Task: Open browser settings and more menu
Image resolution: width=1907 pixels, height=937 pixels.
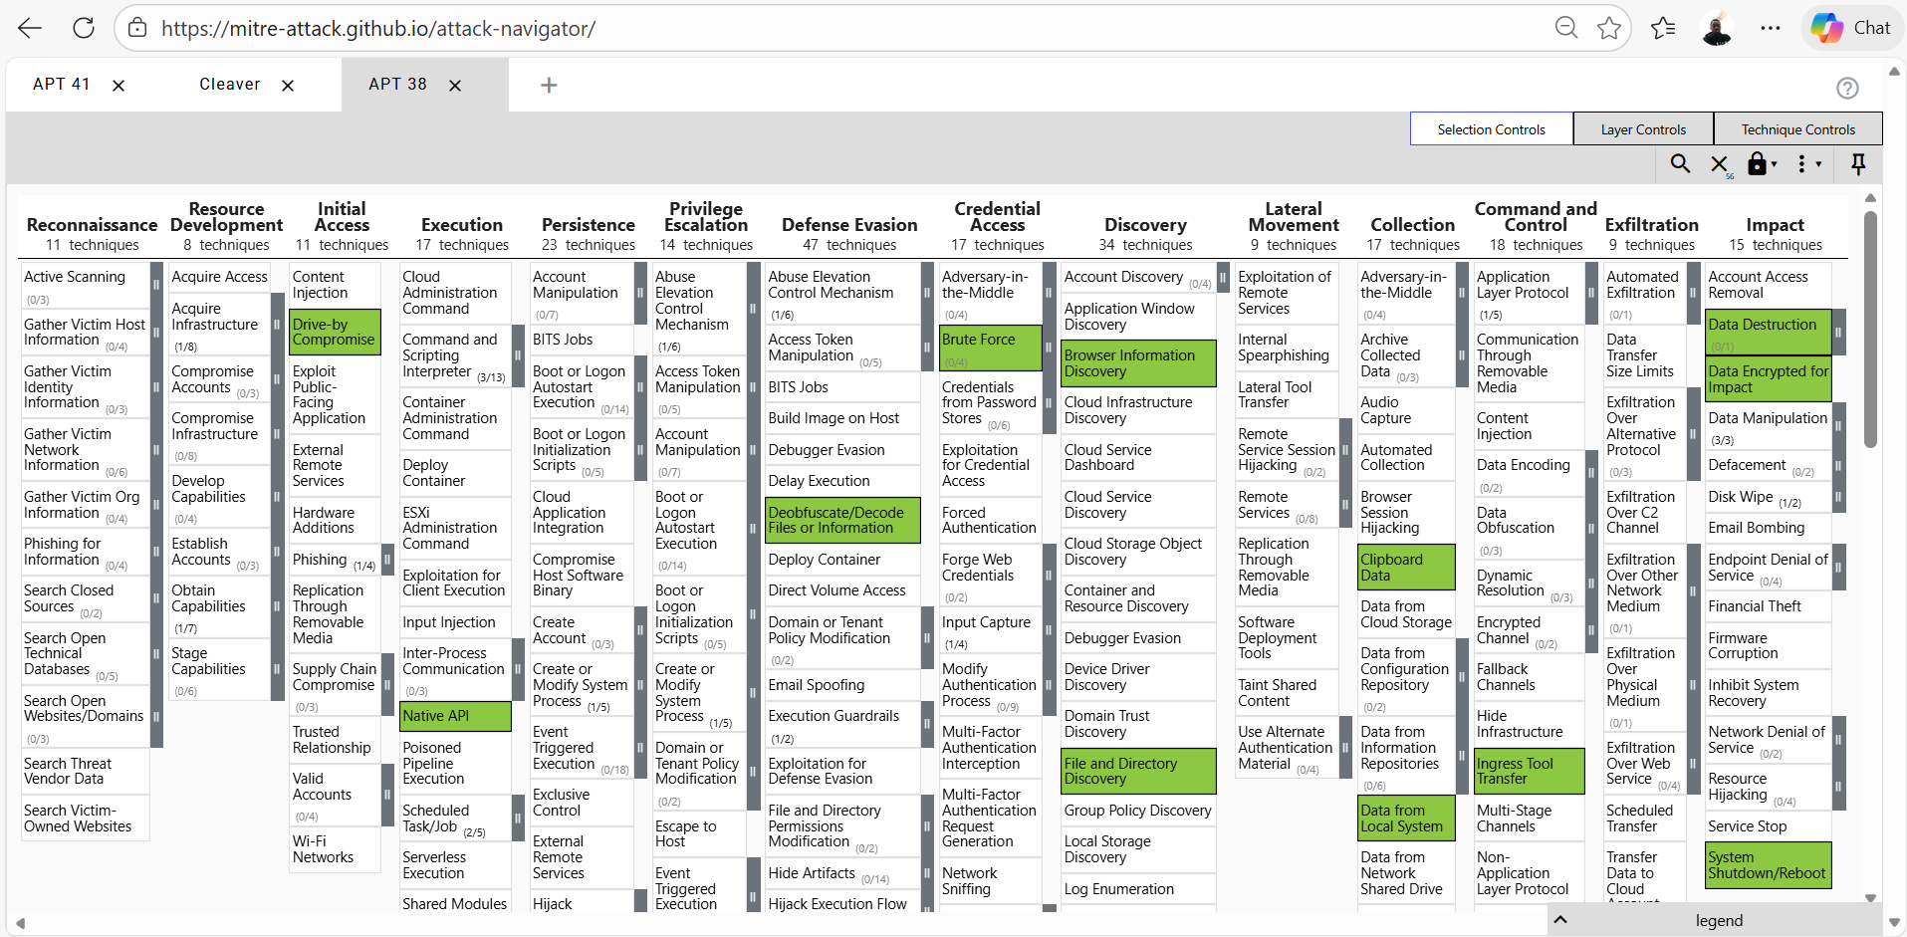Action: 1771,28
